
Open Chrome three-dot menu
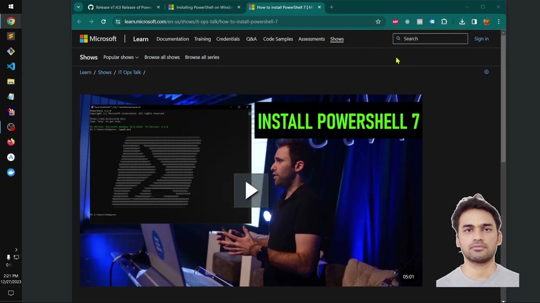pos(499,21)
